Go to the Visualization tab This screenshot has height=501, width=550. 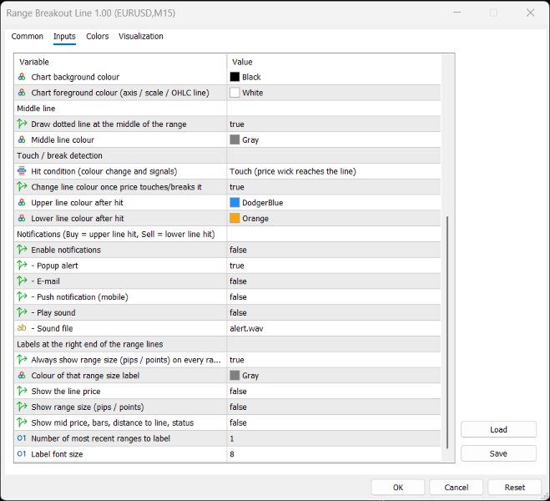tap(141, 36)
